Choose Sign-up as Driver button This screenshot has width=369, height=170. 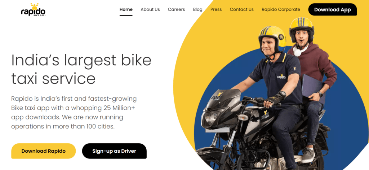114,151
